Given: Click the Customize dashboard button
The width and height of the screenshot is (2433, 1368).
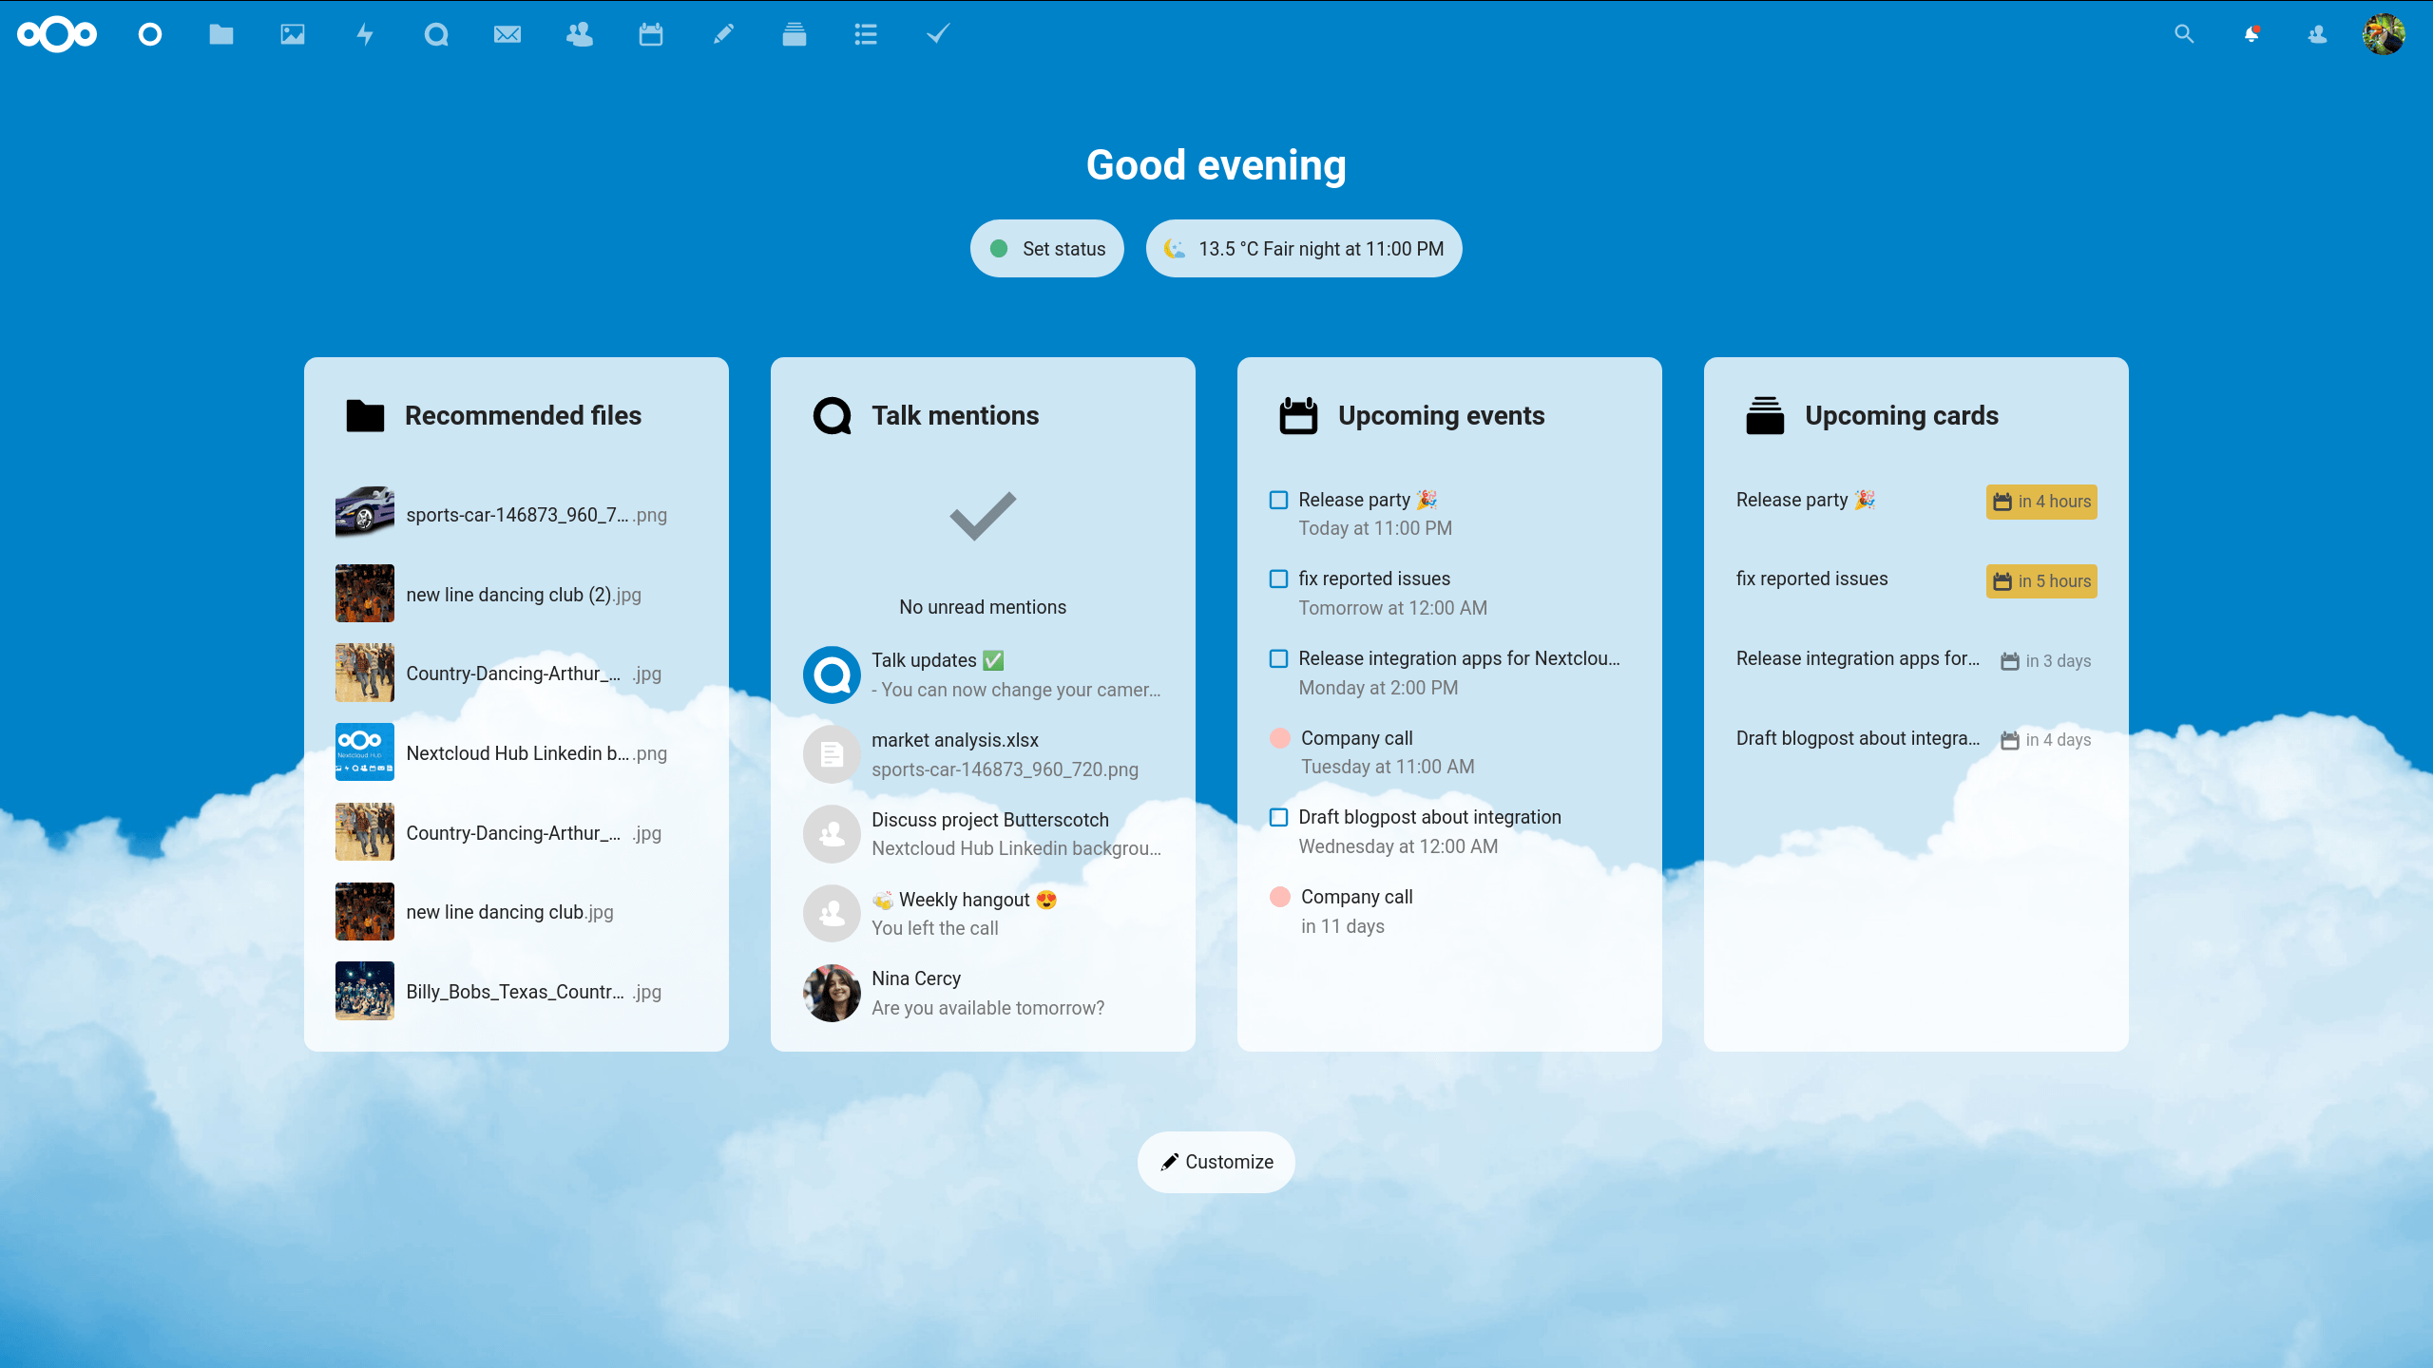Looking at the screenshot, I should (1216, 1161).
